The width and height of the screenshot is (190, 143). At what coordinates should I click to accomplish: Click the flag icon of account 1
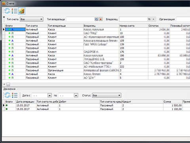[x=11, y=29]
